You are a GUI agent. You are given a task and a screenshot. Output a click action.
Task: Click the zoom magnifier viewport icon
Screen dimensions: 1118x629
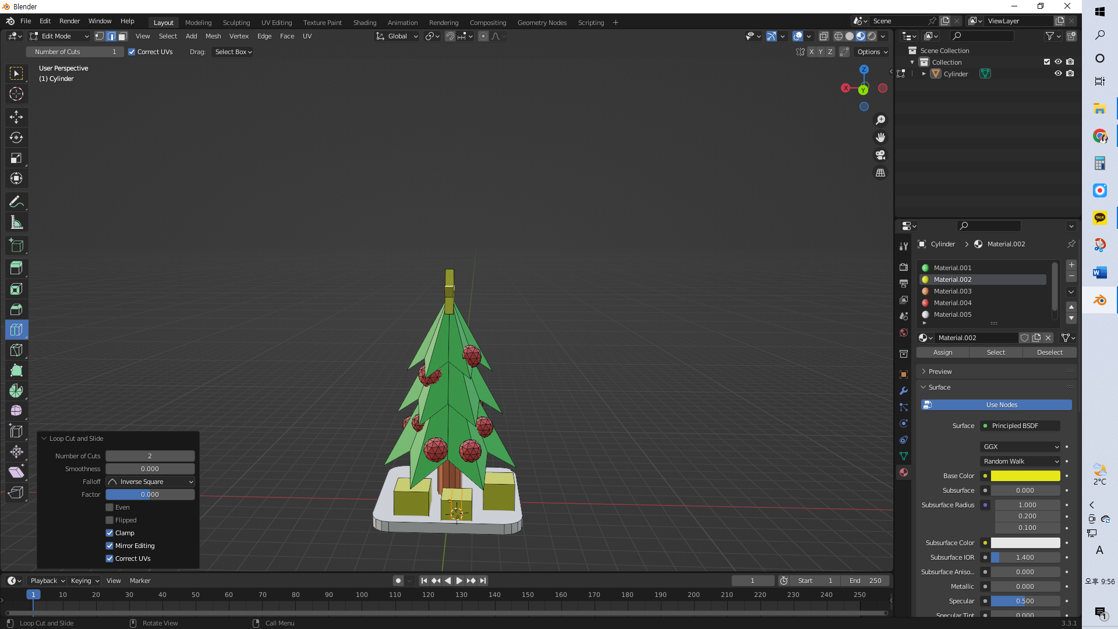880,120
